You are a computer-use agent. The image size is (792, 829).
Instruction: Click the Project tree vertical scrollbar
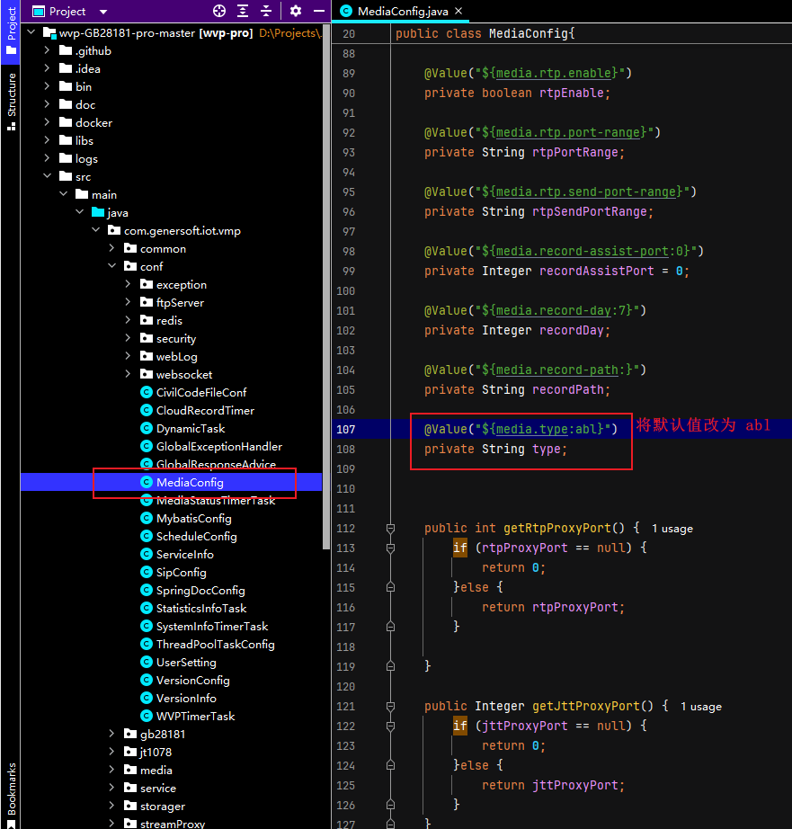click(x=326, y=286)
